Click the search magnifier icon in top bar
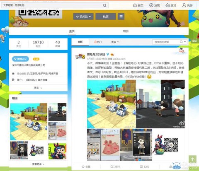 click(x=104, y=5)
